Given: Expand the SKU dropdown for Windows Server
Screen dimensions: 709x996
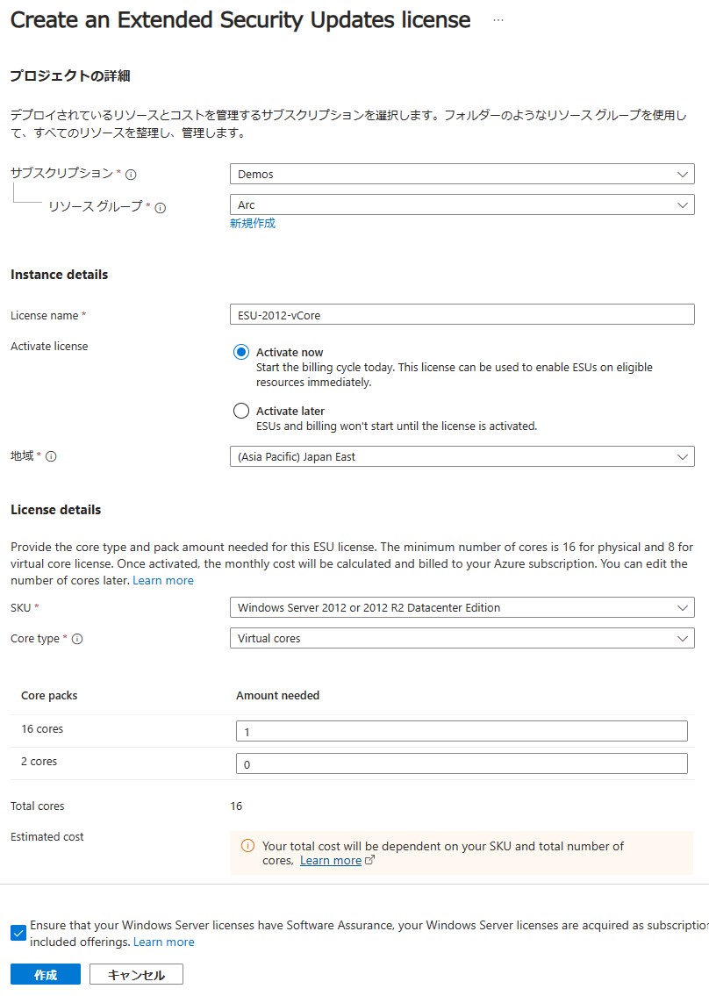Looking at the screenshot, I should (462, 607).
